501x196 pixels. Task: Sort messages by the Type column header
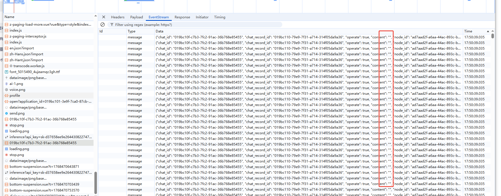click(x=132, y=31)
